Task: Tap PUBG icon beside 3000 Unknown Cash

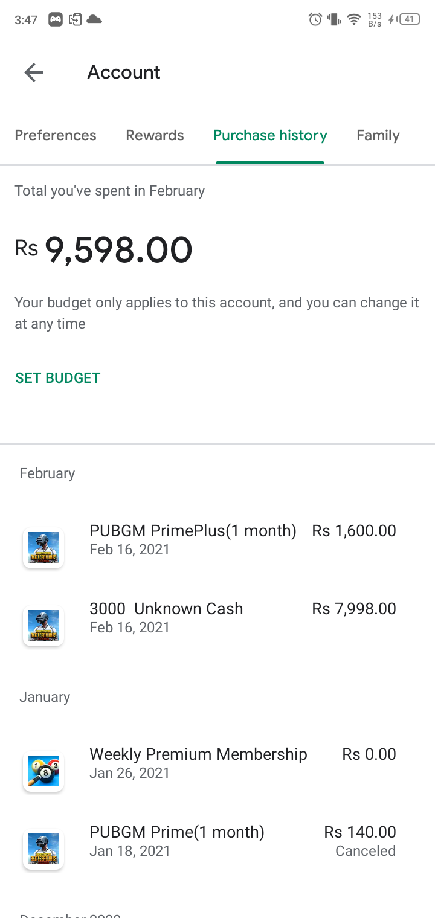Action: click(43, 626)
